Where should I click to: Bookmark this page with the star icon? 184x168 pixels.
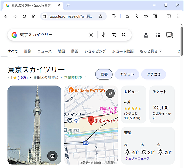tap(101, 16)
